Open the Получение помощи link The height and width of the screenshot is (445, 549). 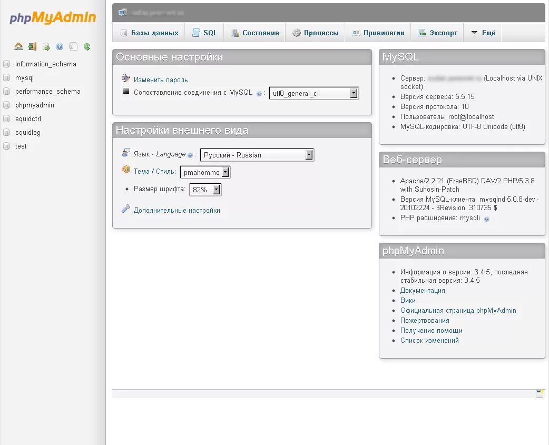pos(432,331)
